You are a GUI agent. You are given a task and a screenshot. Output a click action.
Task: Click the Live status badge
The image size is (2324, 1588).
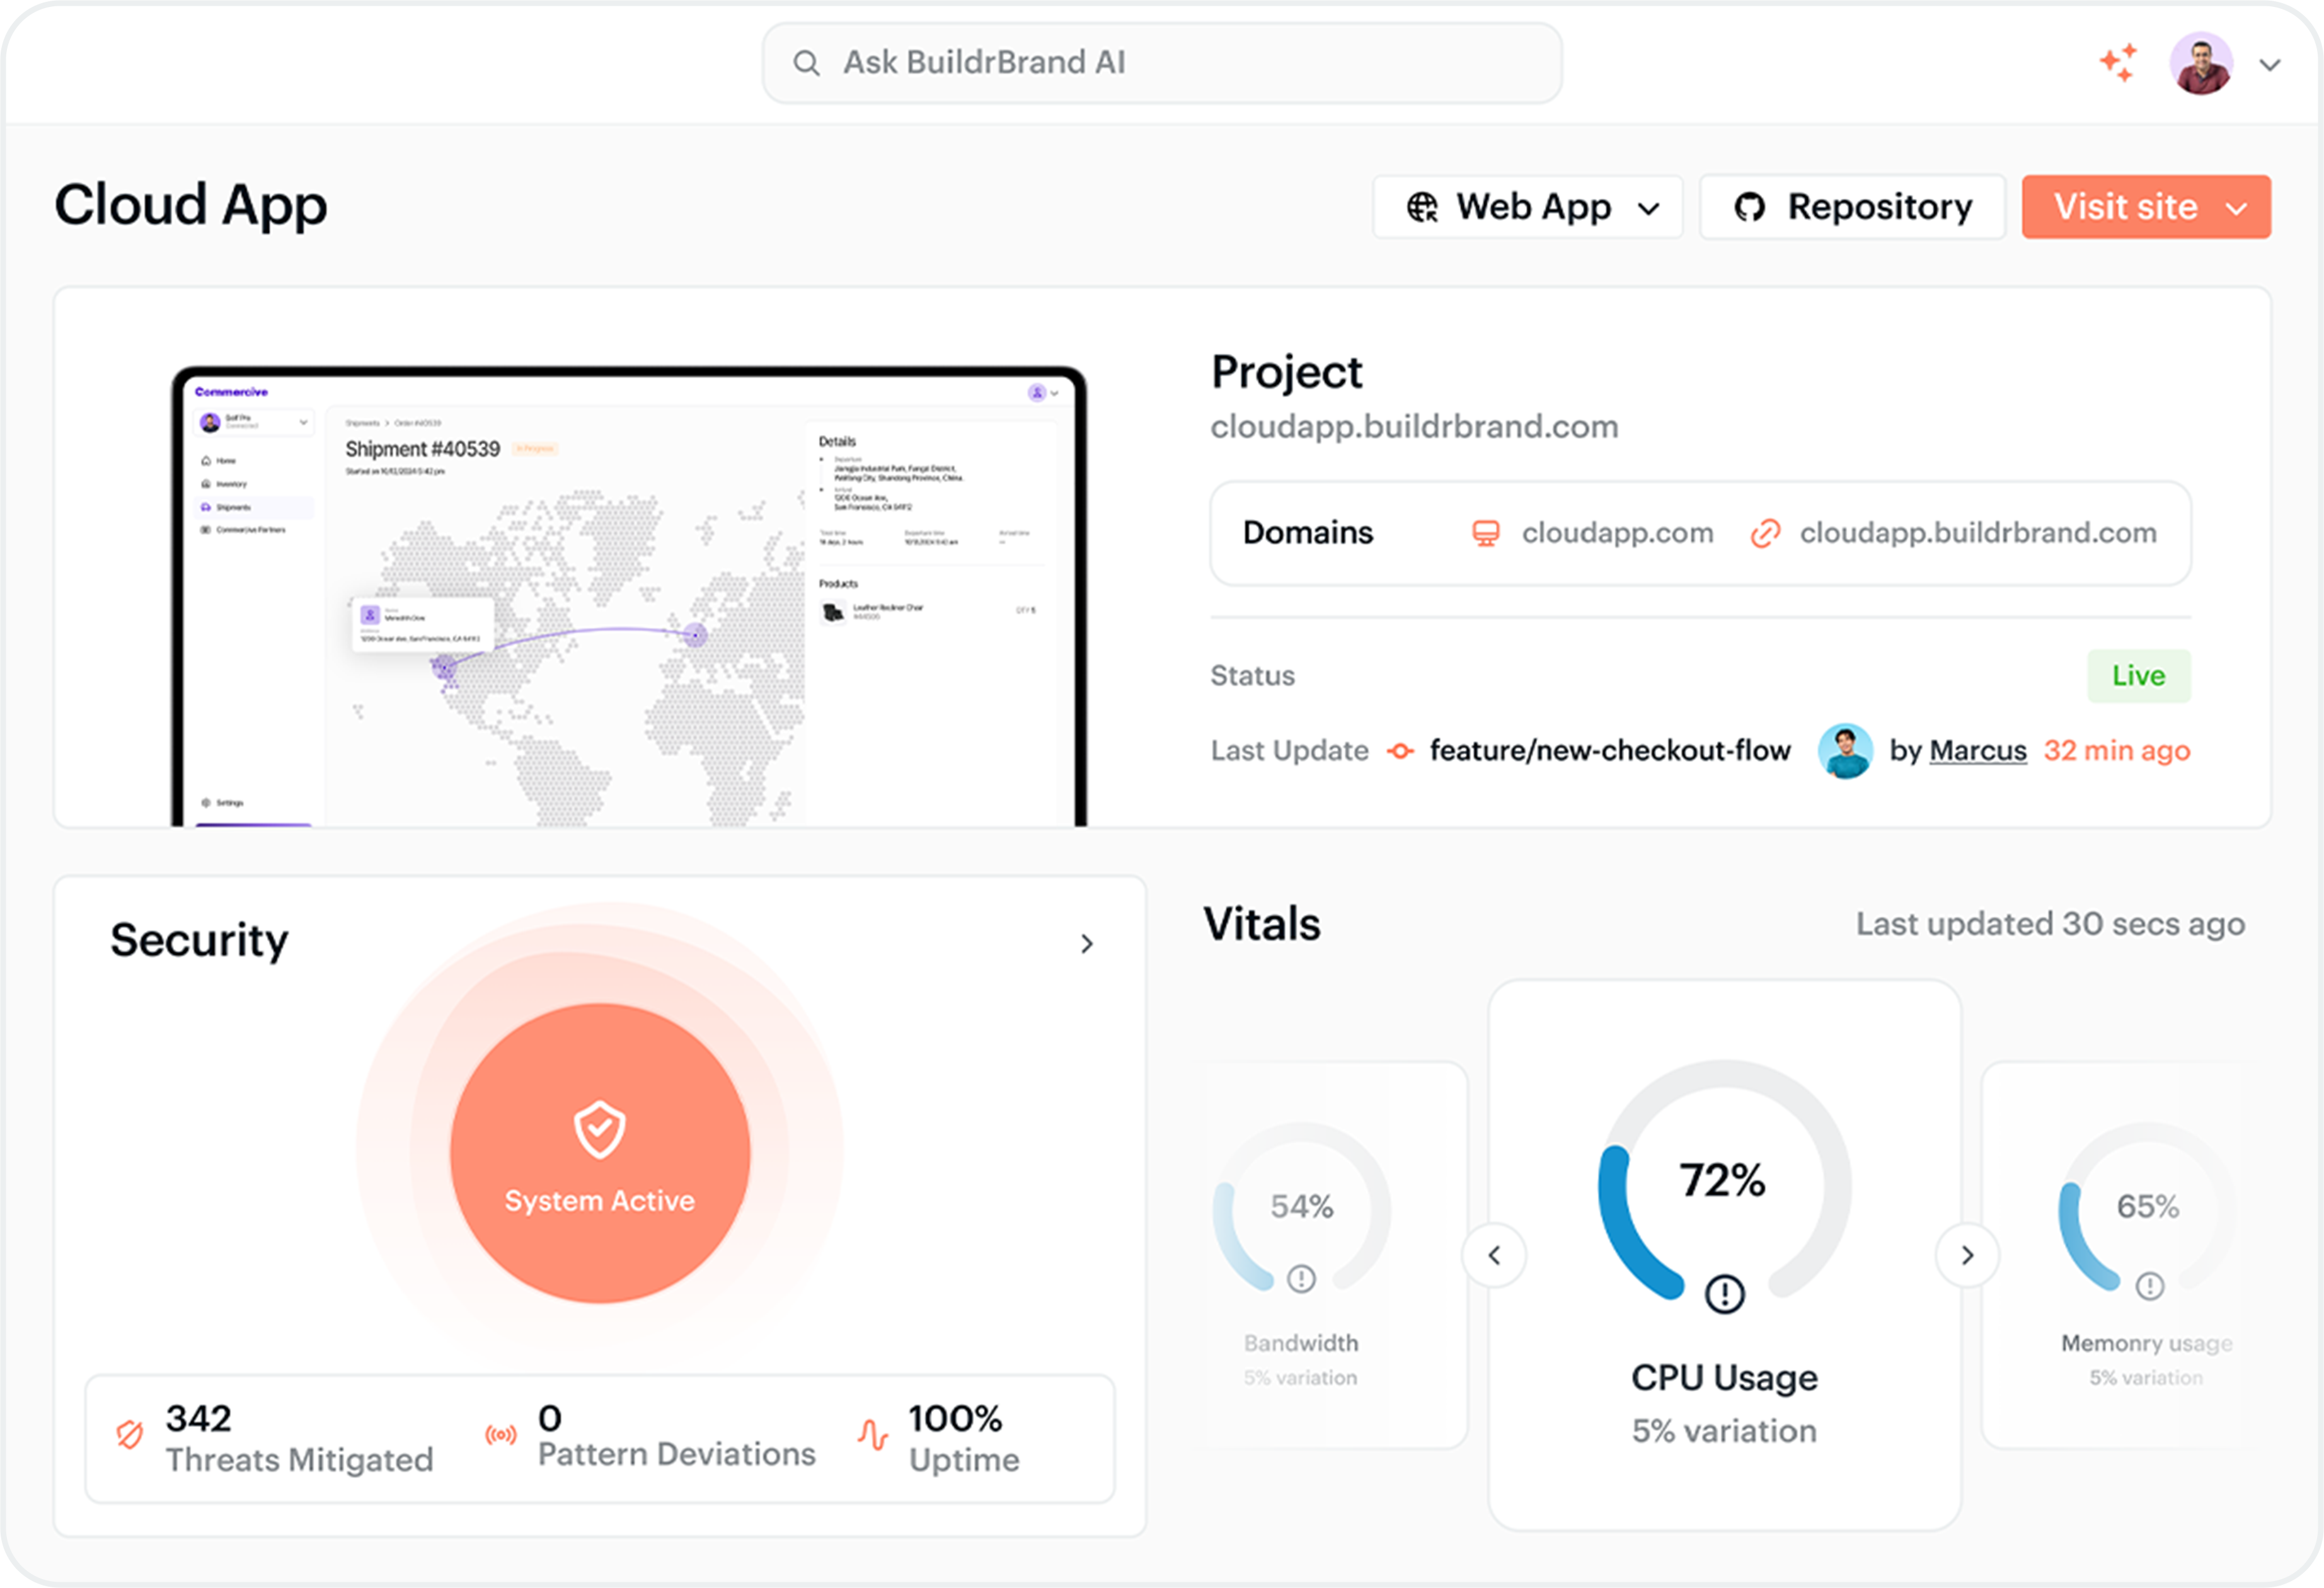pos(2138,675)
